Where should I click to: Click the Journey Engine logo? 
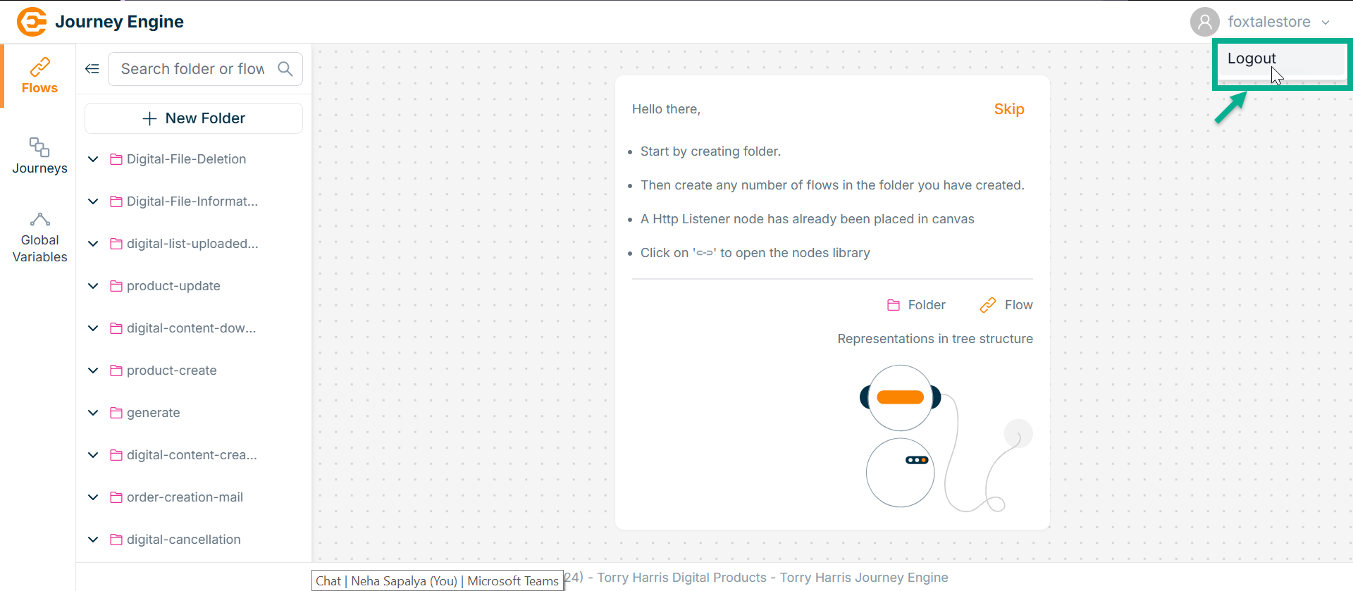pyautogui.click(x=32, y=22)
